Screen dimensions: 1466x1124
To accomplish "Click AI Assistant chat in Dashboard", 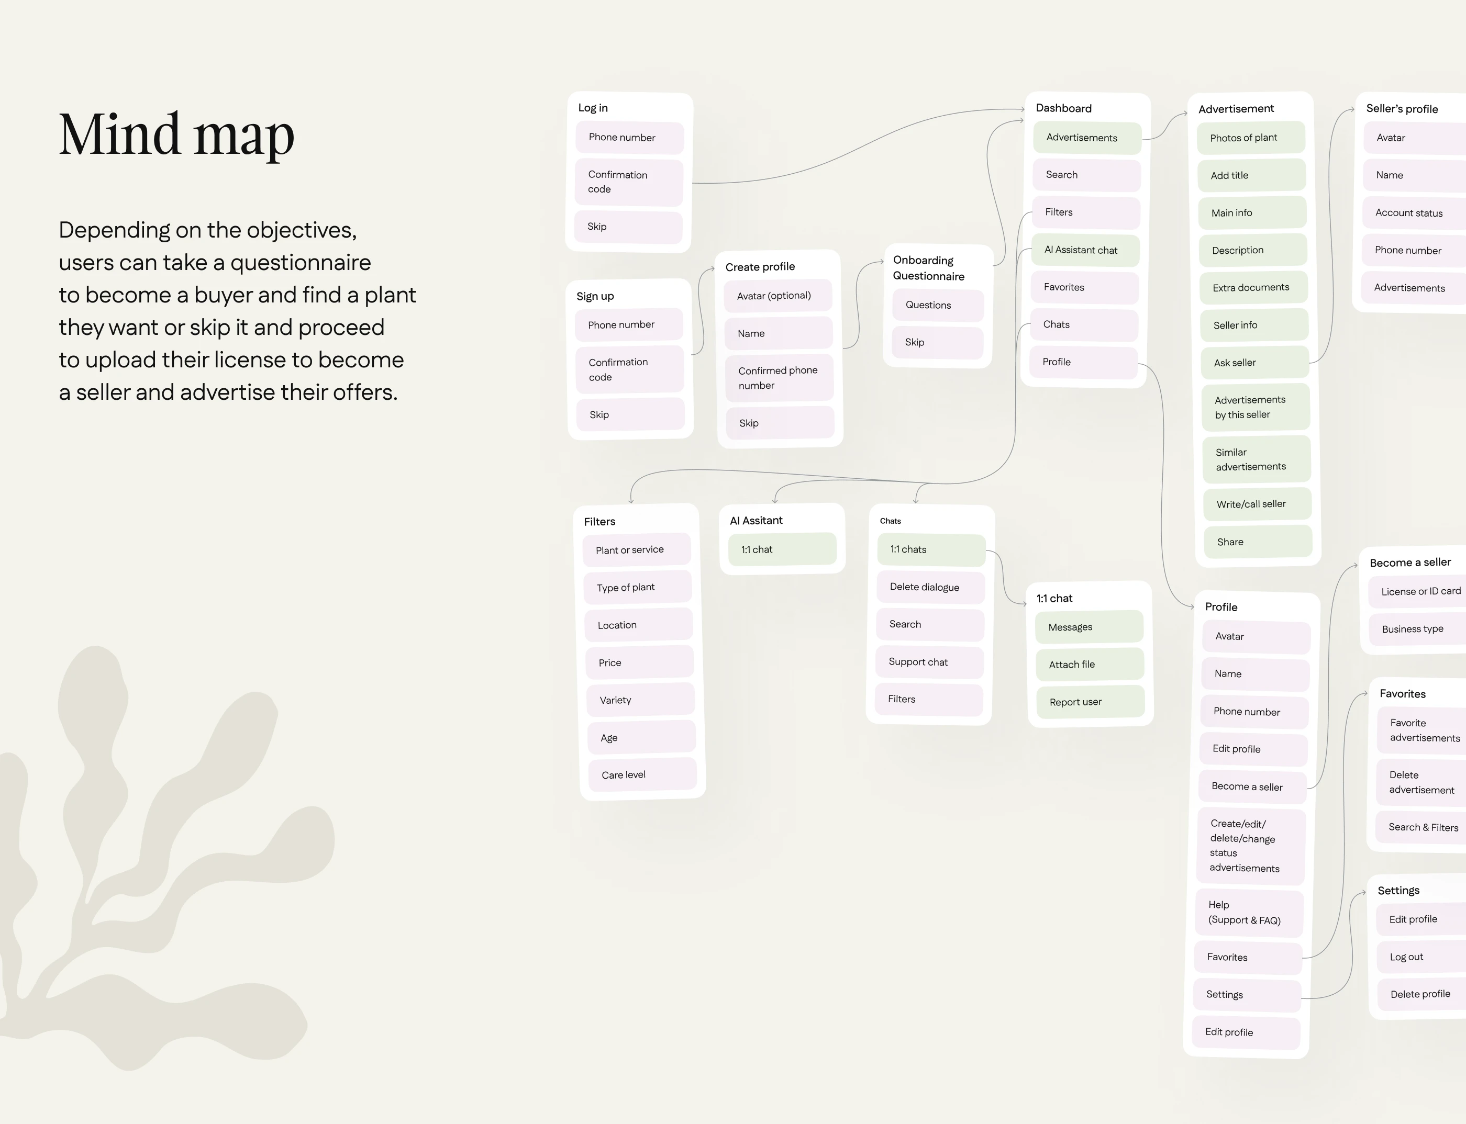I will pyautogui.click(x=1084, y=250).
